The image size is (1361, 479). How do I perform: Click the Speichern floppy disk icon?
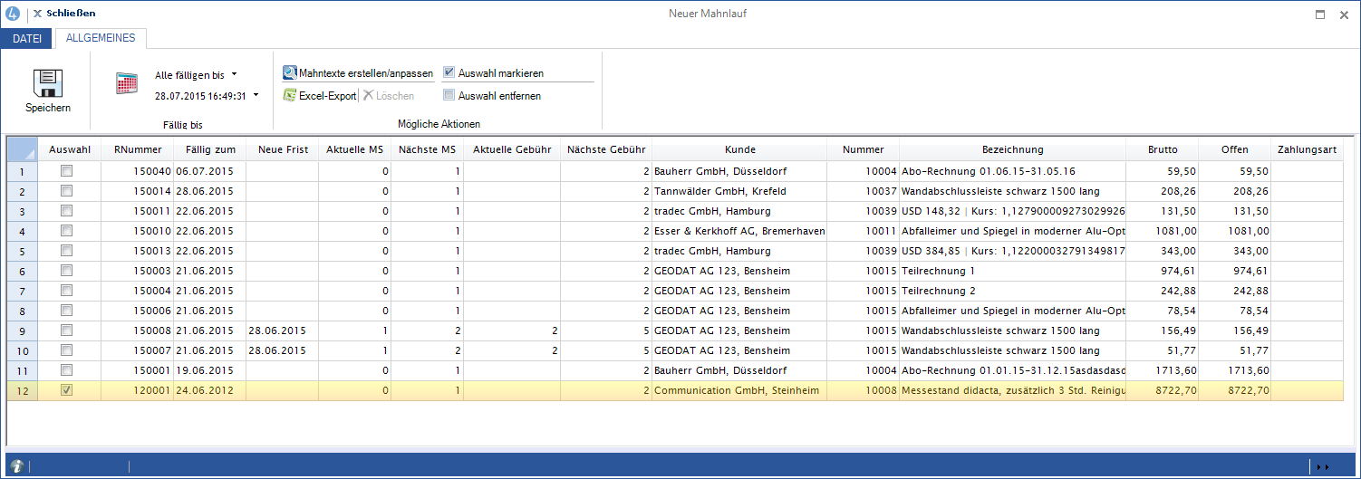pos(47,83)
